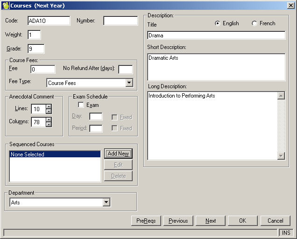Cancel the course dialog

[275, 221]
